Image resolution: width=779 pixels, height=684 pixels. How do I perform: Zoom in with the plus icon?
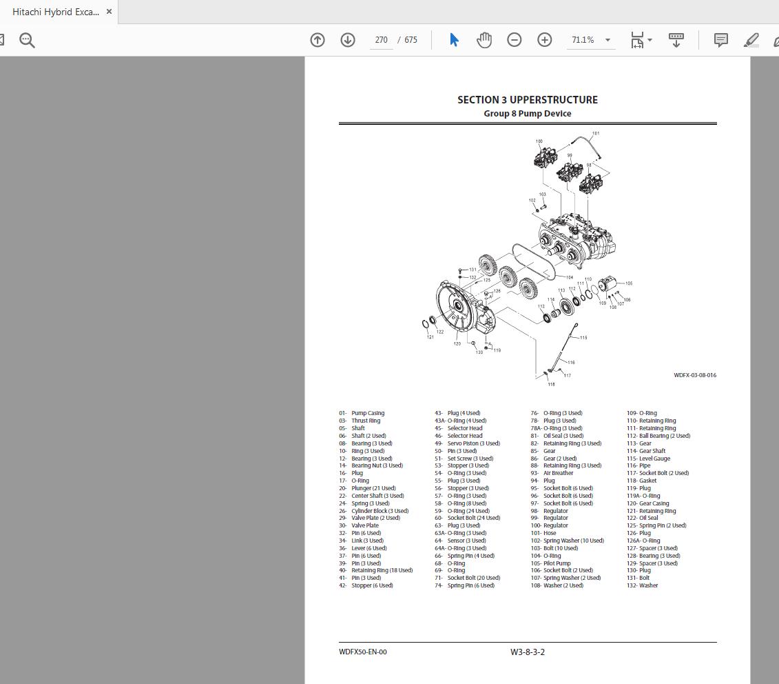tap(544, 39)
